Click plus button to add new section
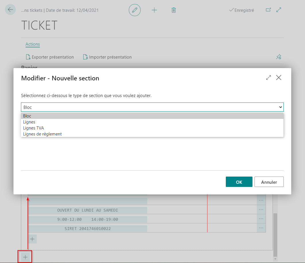 coord(25,257)
